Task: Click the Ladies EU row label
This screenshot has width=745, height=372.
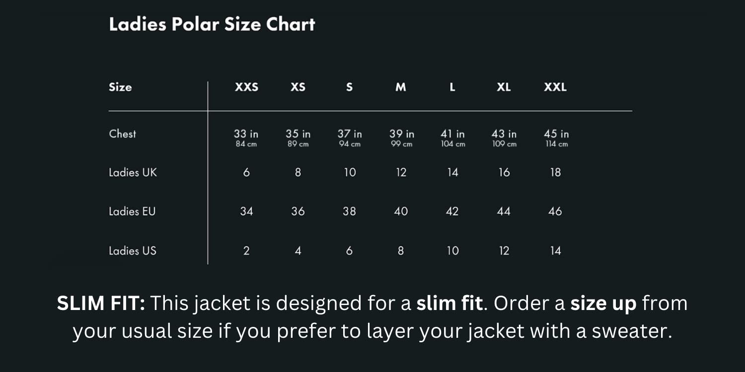Action: [x=132, y=211]
